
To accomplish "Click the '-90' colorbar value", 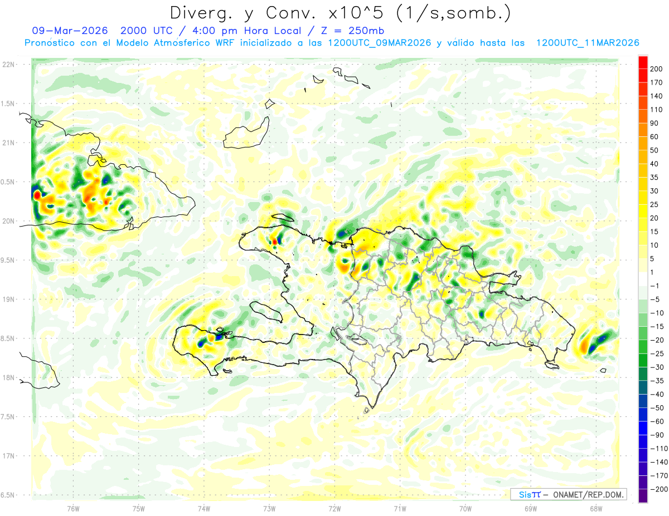I will pyautogui.click(x=658, y=435).
